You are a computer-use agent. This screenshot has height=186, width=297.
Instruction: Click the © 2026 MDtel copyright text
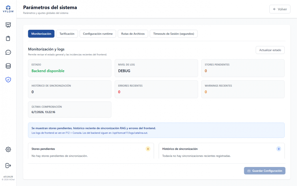(x=8, y=179)
